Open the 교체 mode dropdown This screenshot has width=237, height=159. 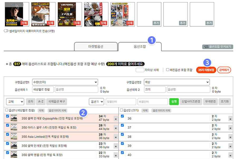[x=15, y=101]
